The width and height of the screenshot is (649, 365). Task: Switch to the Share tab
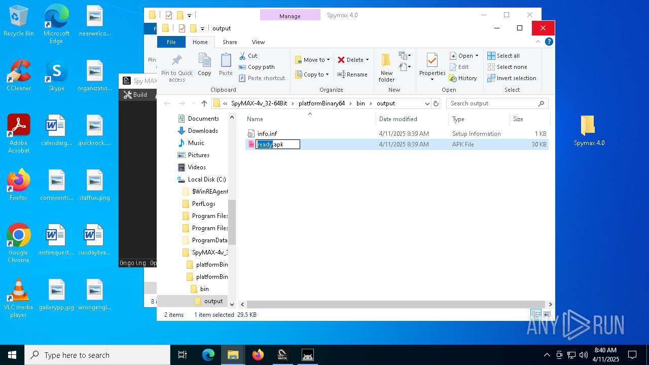coord(230,42)
